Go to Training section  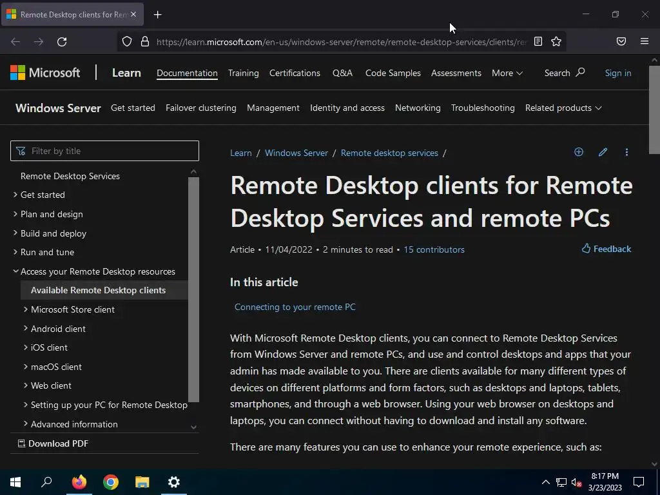(x=243, y=73)
